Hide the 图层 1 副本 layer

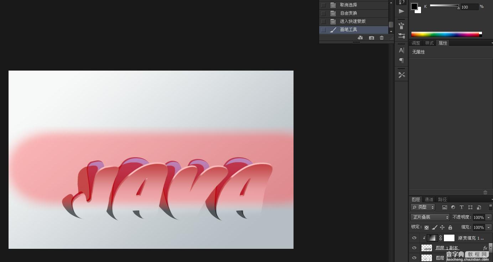pyautogui.click(x=414, y=248)
